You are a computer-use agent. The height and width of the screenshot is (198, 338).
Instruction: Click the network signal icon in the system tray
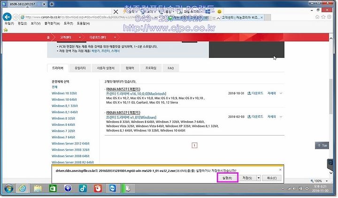pos(289,189)
